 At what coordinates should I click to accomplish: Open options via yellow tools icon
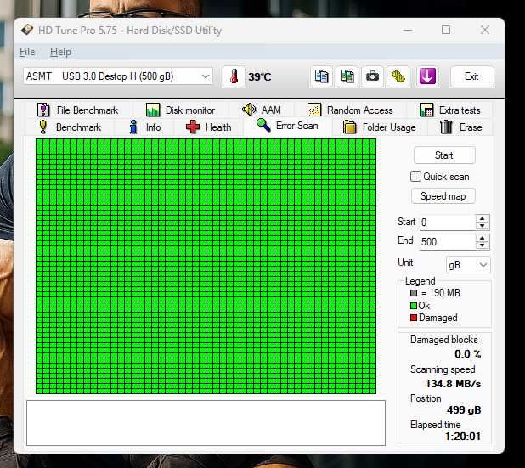pyautogui.click(x=398, y=76)
